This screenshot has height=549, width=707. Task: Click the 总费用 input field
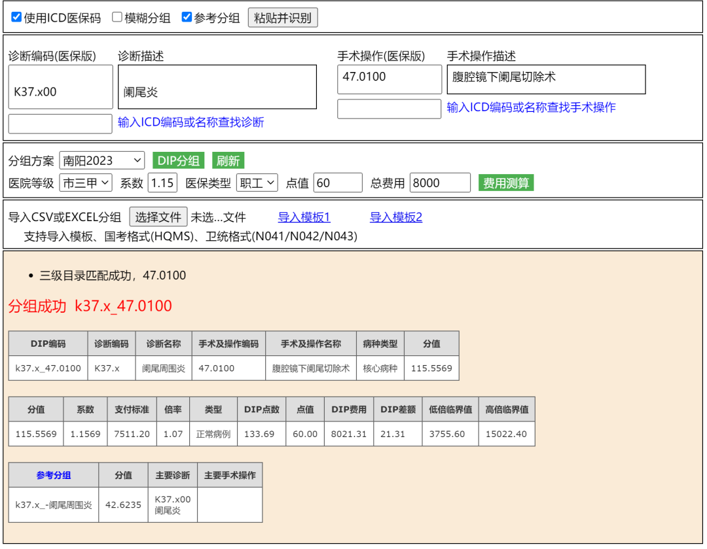click(x=440, y=183)
